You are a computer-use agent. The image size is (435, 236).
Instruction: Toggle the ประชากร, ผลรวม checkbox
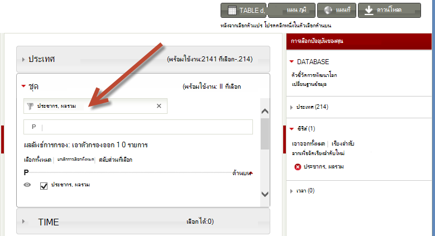(x=44, y=186)
